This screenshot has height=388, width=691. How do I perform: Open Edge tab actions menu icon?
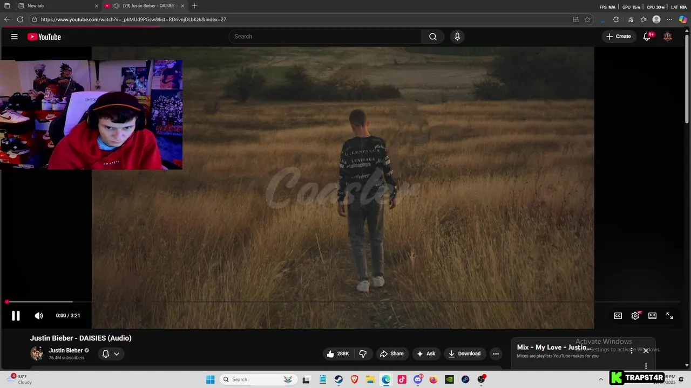click(7, 6)
